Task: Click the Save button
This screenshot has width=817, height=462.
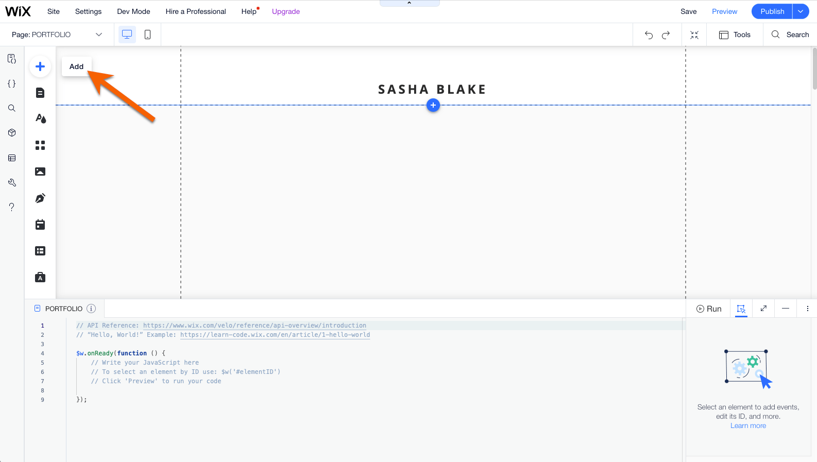Action: tap(689, 11)
